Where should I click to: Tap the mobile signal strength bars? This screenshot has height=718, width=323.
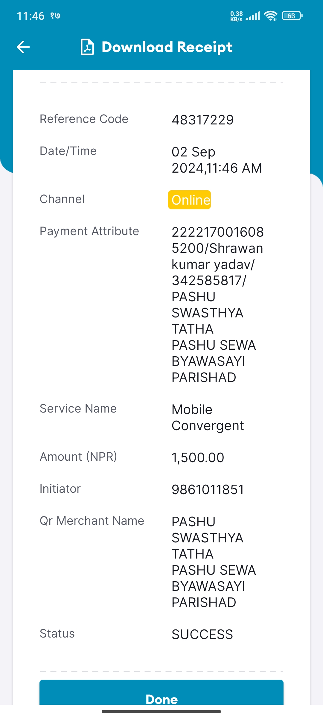point(253,16)
